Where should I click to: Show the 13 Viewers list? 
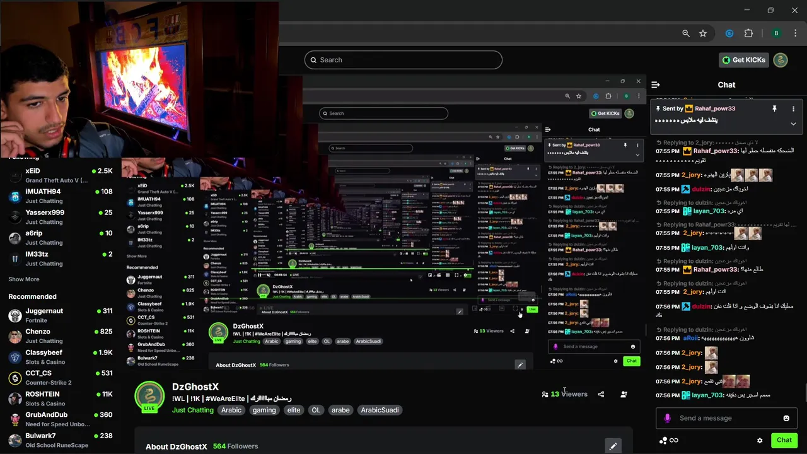[564, 394]
